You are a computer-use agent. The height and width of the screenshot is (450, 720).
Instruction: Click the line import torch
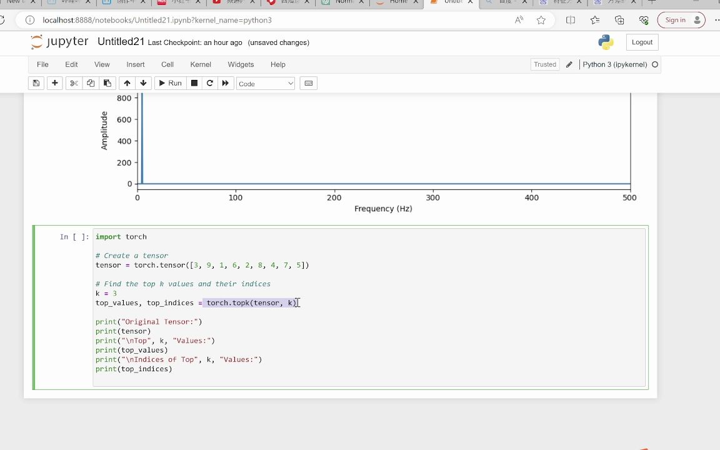(121, 237)
